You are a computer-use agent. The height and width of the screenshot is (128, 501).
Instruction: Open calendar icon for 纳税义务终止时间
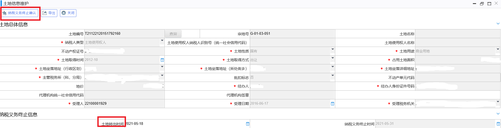498,124
